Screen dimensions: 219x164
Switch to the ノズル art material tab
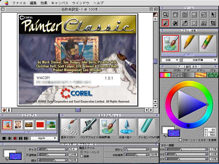[212, 75]
